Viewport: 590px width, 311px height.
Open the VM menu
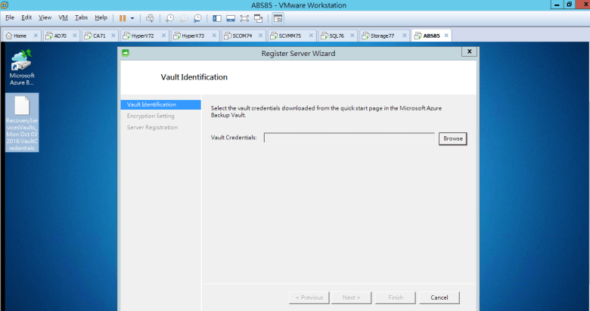click(x=63, y=17)
